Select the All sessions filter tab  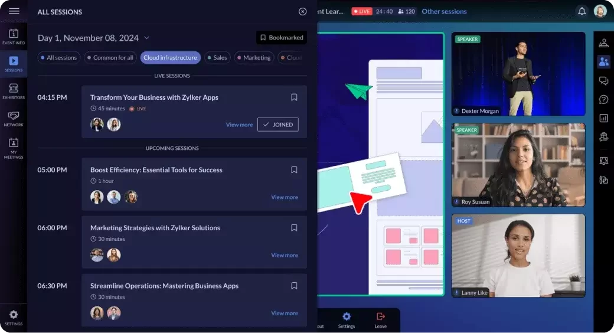pos(59,58)
